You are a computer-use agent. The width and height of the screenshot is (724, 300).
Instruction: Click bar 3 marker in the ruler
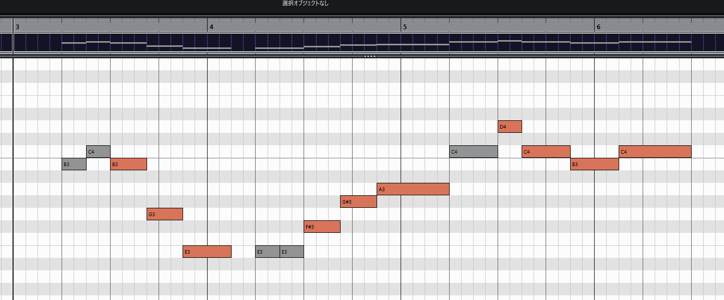[17, 27]
